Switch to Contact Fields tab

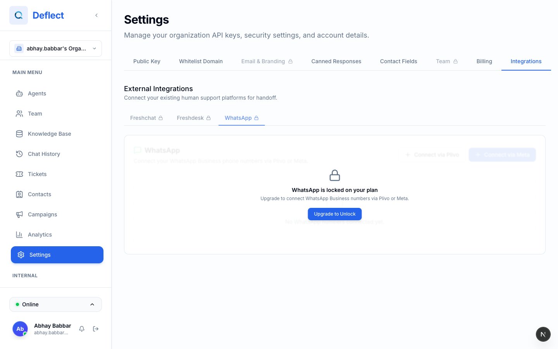tap(399, 61)
